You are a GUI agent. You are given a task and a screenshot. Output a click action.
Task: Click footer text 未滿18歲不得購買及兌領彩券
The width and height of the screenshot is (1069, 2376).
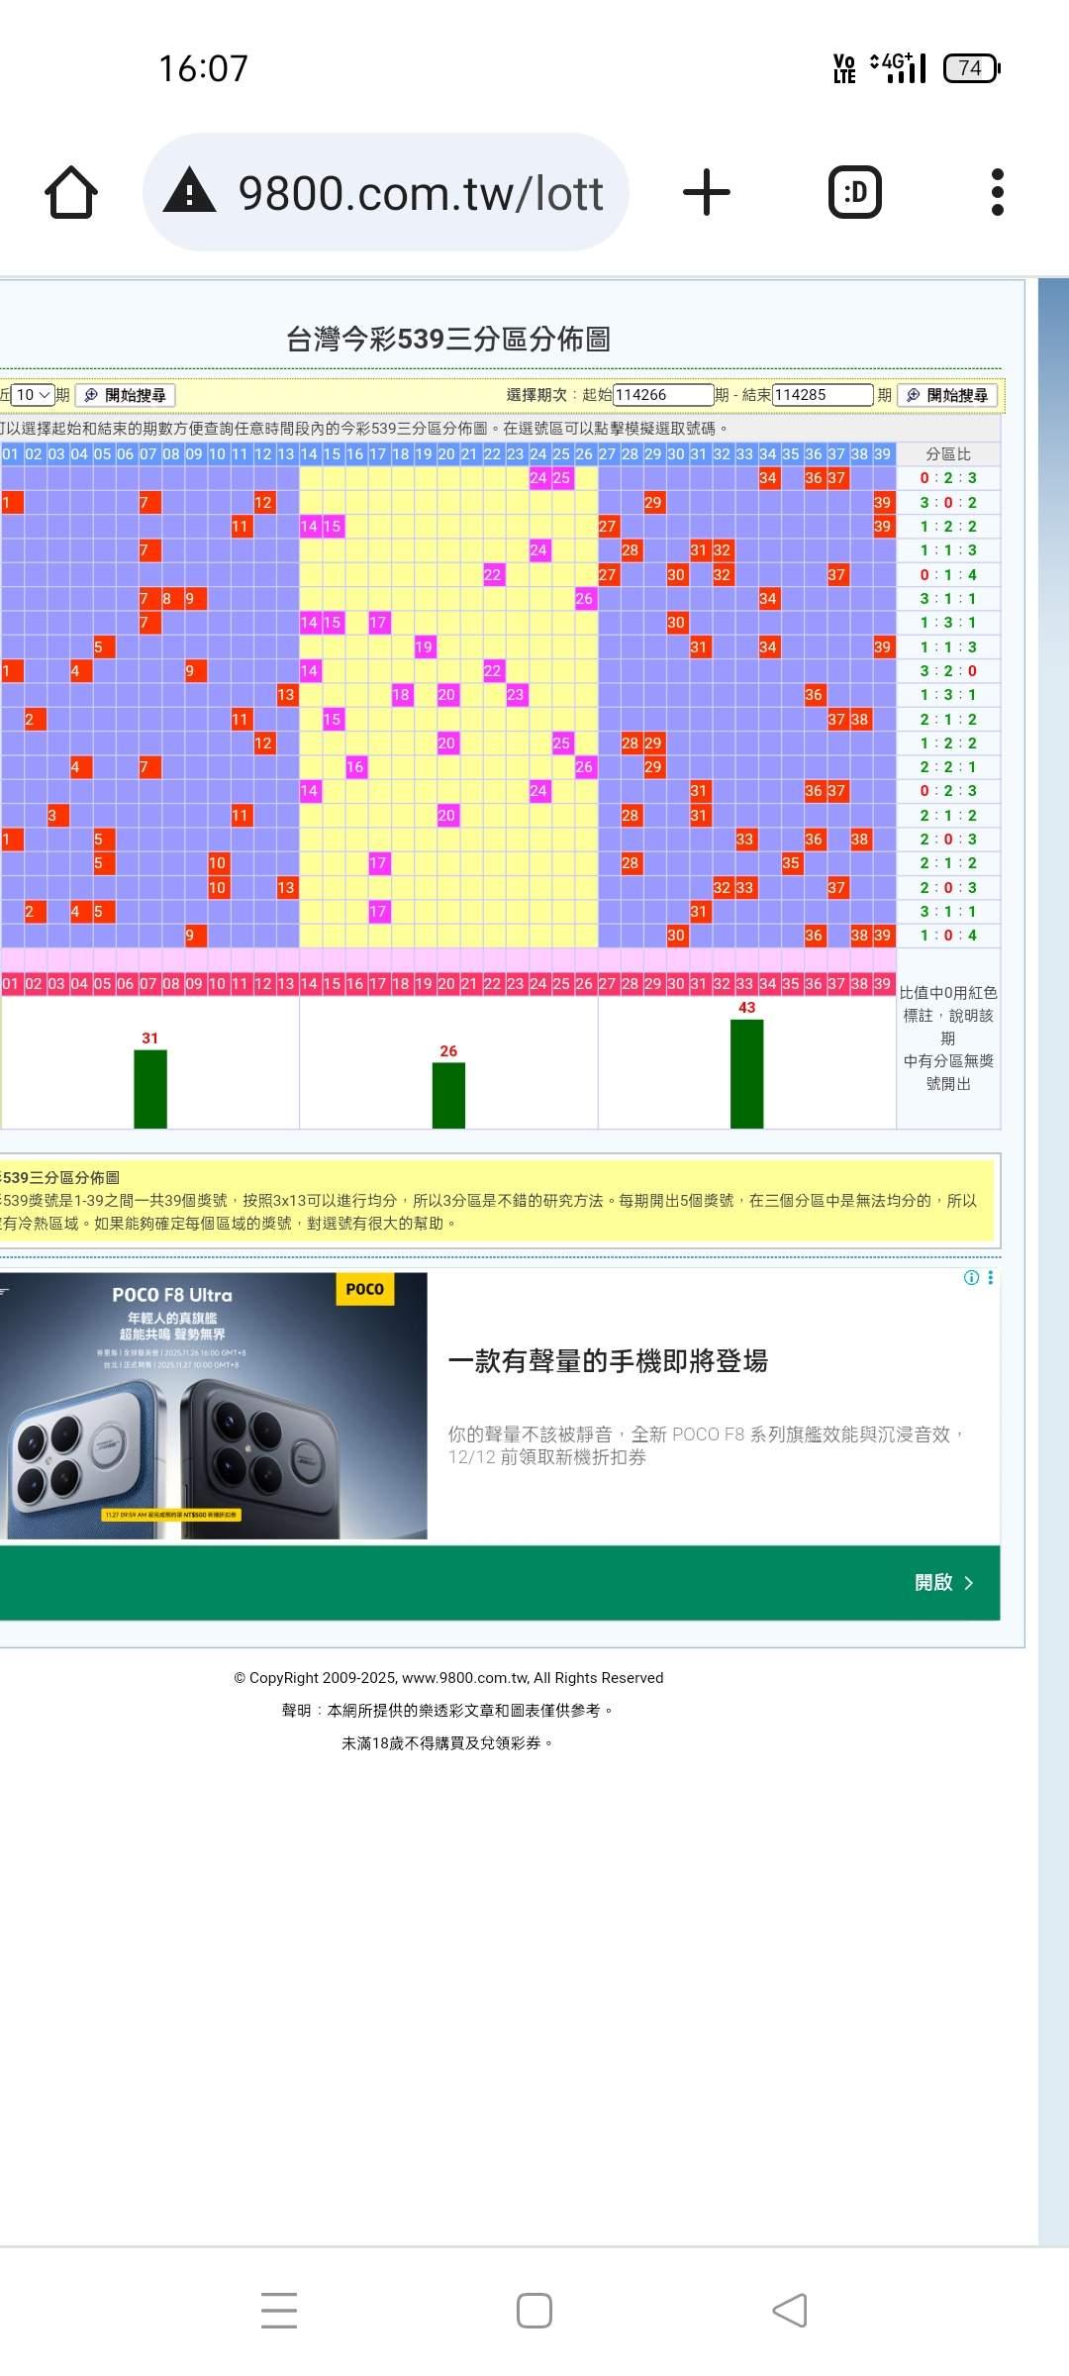point(448,1743)
